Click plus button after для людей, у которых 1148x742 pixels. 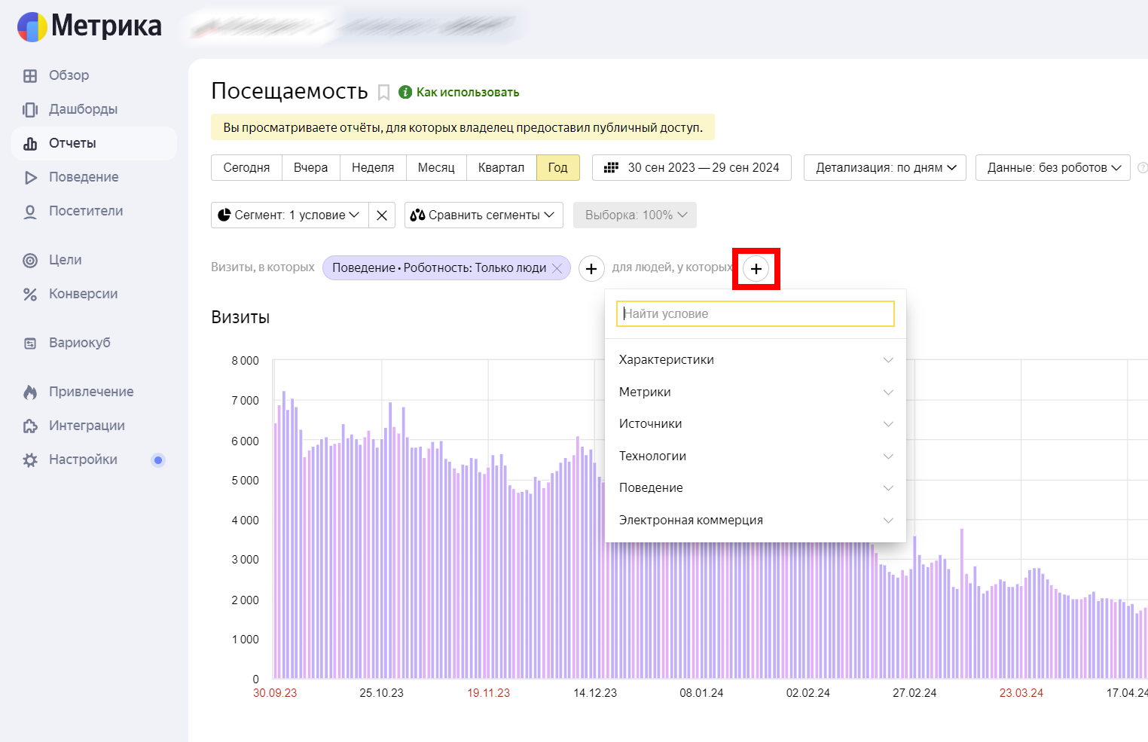(x=756, y=269)
